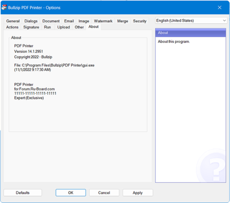Click the Forum.Ru-Board.com license line
The image size is (230, 203).
tap(34, 89)
